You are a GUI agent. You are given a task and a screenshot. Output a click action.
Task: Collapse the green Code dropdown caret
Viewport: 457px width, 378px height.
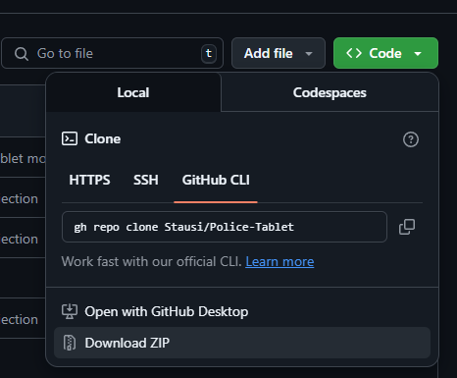(x=418, y=53)
